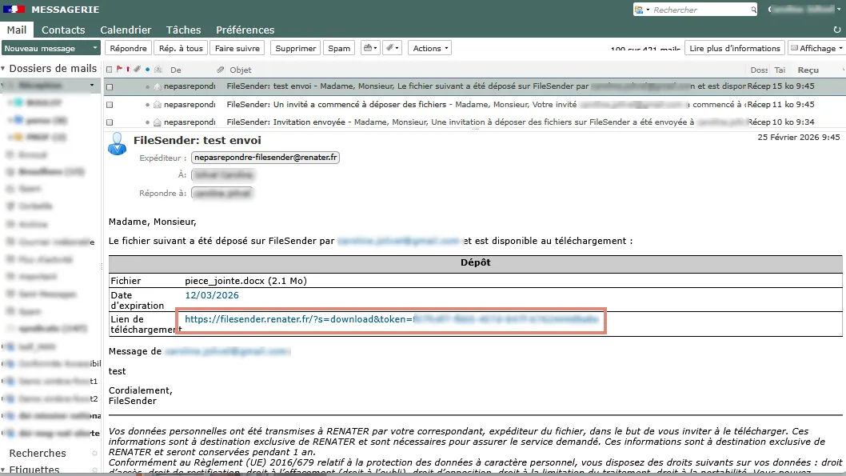Click the conversation column header icon
Image resolution: width=846 pixels, height=476 pixels.
point(158,70)
